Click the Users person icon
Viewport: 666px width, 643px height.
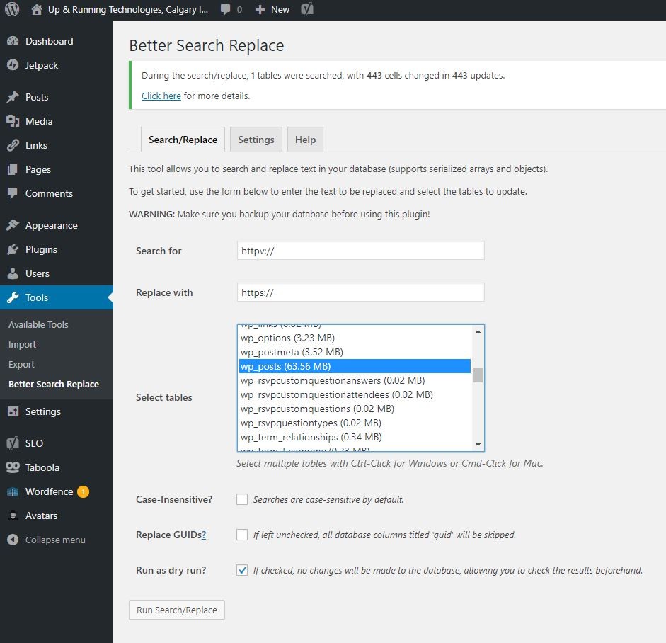(13, 273)
